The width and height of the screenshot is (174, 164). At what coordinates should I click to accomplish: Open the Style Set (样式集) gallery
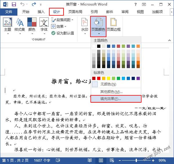click(20, 25)
